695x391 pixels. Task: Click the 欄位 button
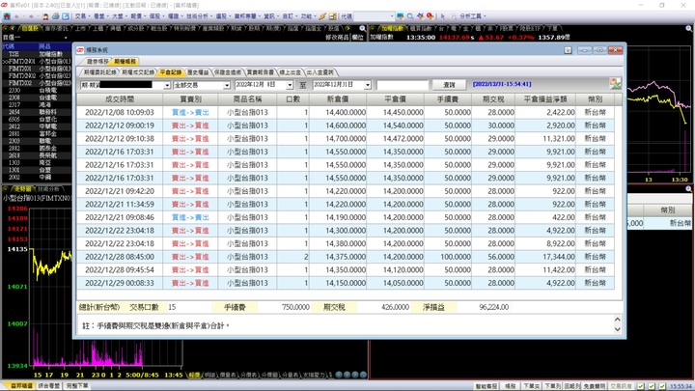(x=358, y=38)
